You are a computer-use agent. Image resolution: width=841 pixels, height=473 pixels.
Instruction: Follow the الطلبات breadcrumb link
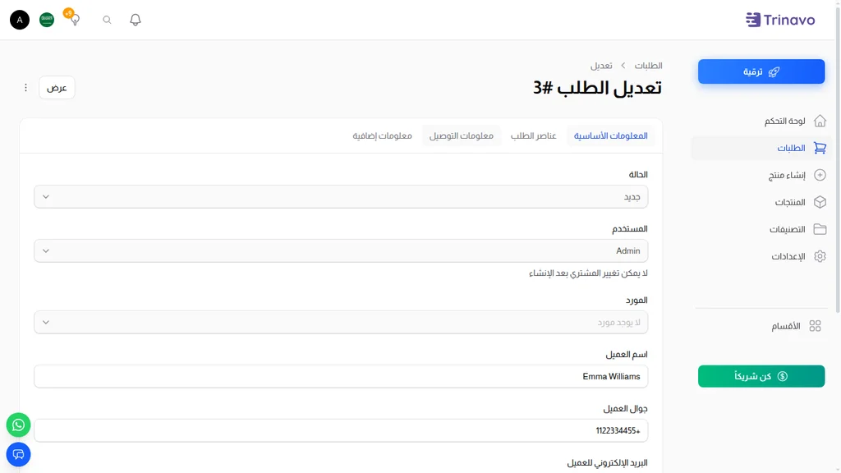click(649, 66)
